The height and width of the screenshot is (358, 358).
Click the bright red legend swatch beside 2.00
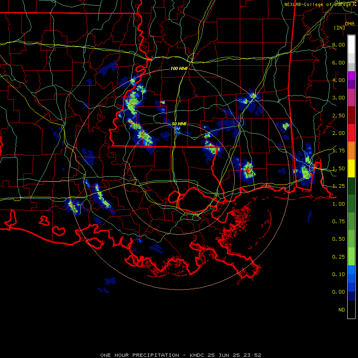coord(351,133)
